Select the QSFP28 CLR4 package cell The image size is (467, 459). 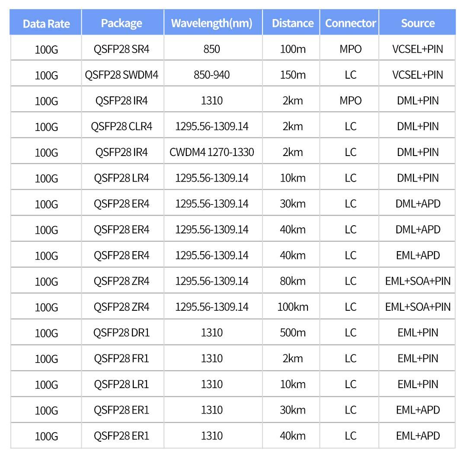click(x=122, y=127)
